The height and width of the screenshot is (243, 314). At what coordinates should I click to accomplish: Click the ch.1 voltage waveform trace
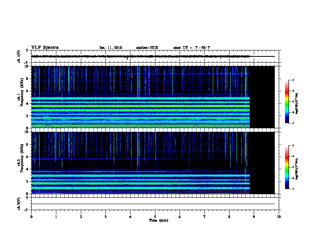[153, 56]
